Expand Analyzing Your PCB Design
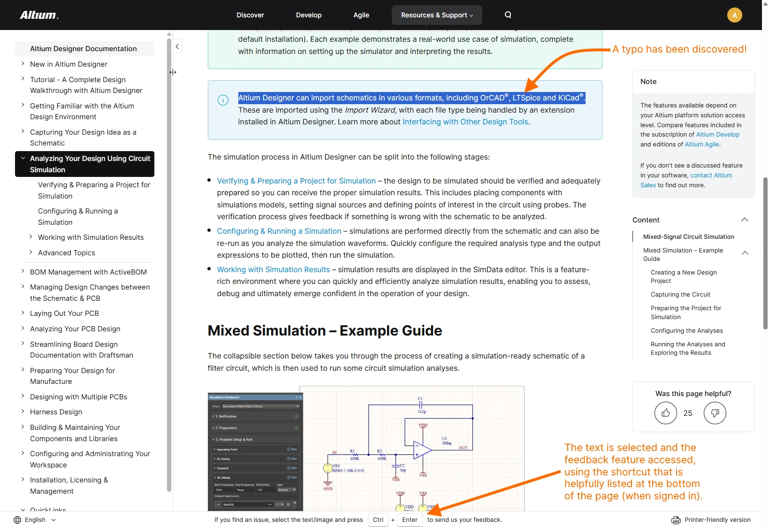Viewport: 769px width, 527px height. (x=23, y=328)
